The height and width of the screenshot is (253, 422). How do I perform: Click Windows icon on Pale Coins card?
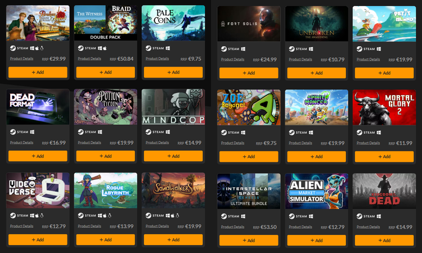tap(168, 48)
